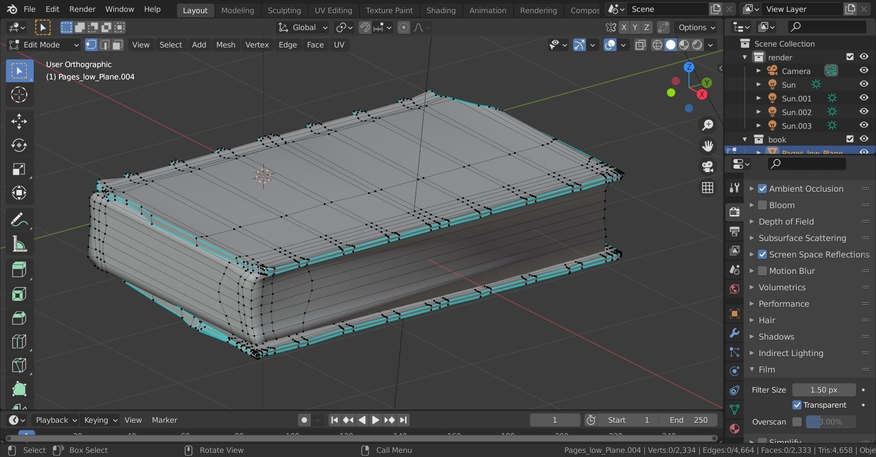
Task: Toggle snapping magnet
Action: click(x=365, y=27)
